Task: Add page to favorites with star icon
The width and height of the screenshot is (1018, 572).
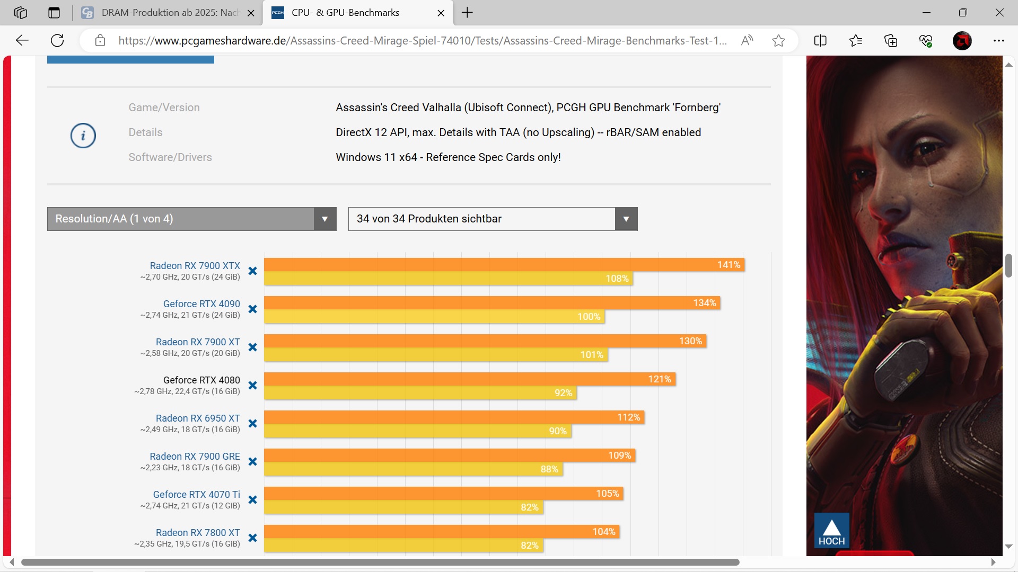Action: click(x=778, y=41)
